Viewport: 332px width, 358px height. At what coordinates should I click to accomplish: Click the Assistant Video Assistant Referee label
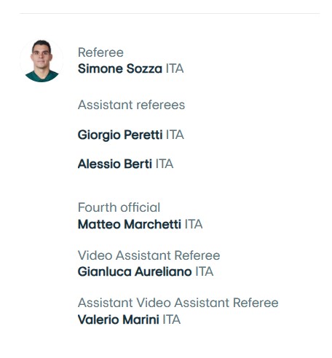point(178,303)
